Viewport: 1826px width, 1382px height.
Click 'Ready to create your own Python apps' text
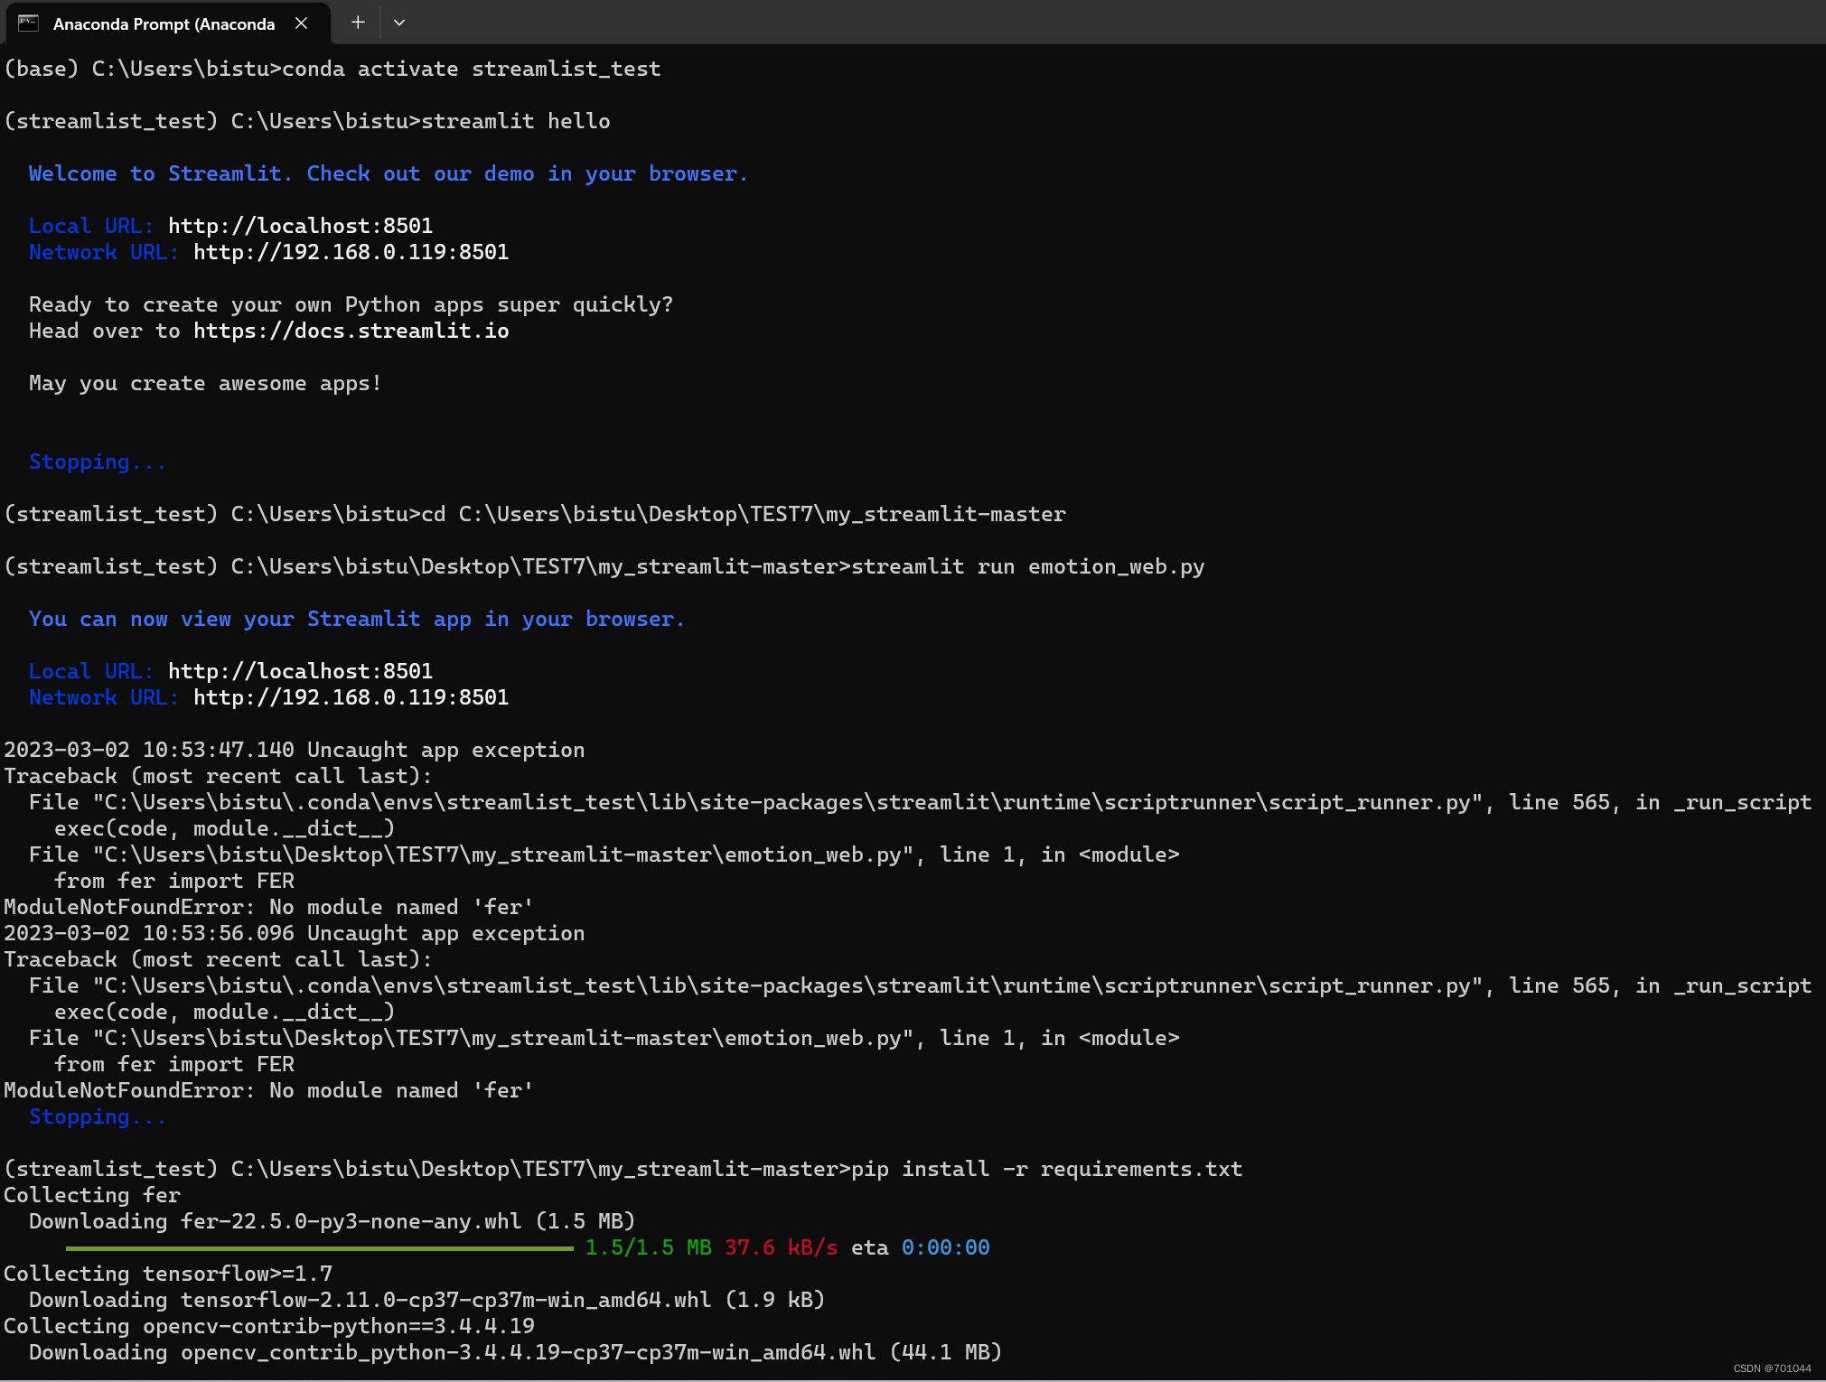[x=351, y=304]
